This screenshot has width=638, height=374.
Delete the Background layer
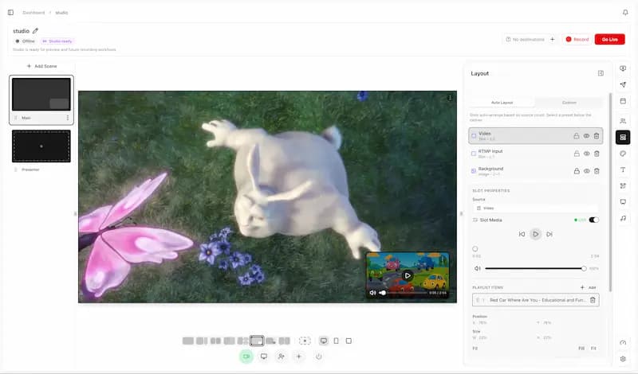tap(597, 171)
